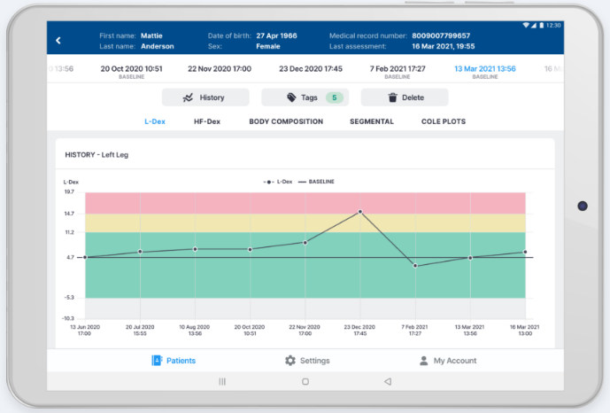
Task: Go to Patients in bottom navigation
Action: [x=174, y=361]
